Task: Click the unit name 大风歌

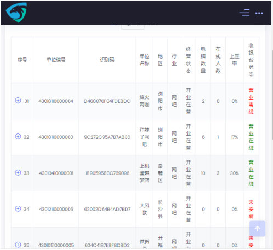Action: click(144, 209)
